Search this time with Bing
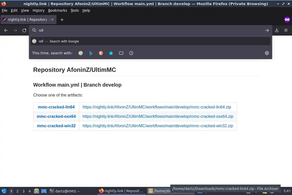292x195 pixels. (91, 53)
